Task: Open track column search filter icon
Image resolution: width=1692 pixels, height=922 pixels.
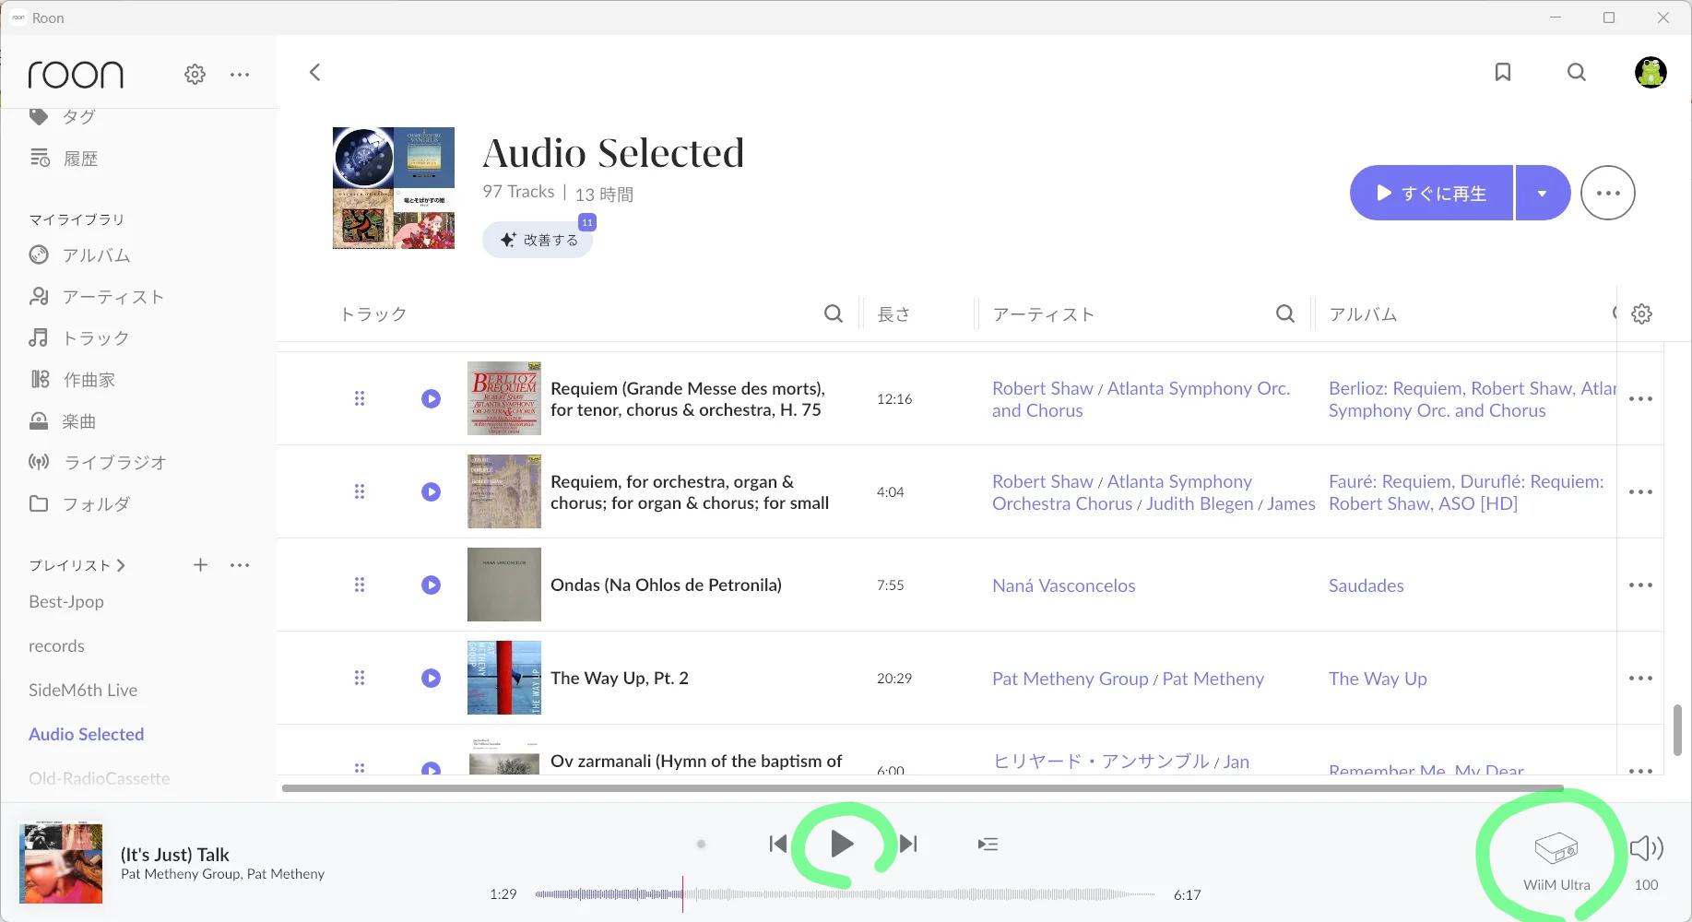Action: coord(833,313)
